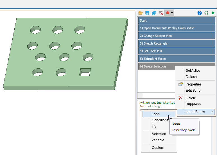Open the Insert Below submenu
This screenshot has height=155, width=217.
coord(196,112)
